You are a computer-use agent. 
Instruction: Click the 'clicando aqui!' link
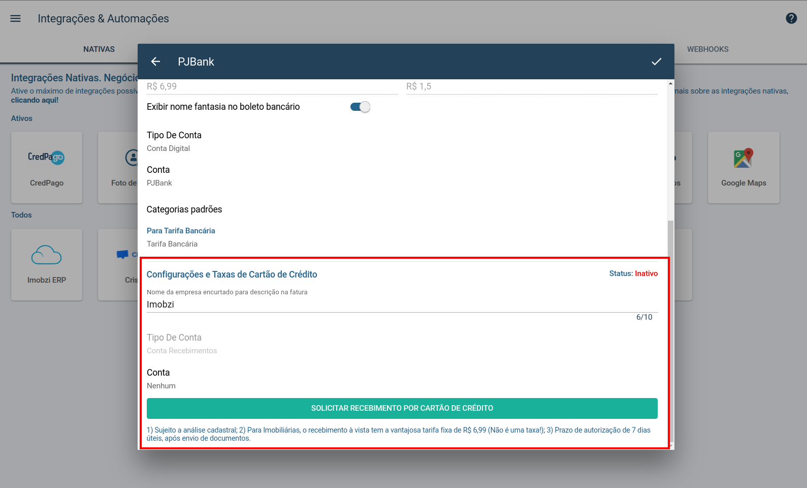click(x=35, y=100)
